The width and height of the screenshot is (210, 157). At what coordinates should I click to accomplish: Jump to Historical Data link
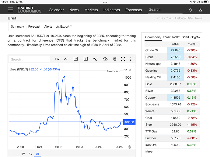184,18
